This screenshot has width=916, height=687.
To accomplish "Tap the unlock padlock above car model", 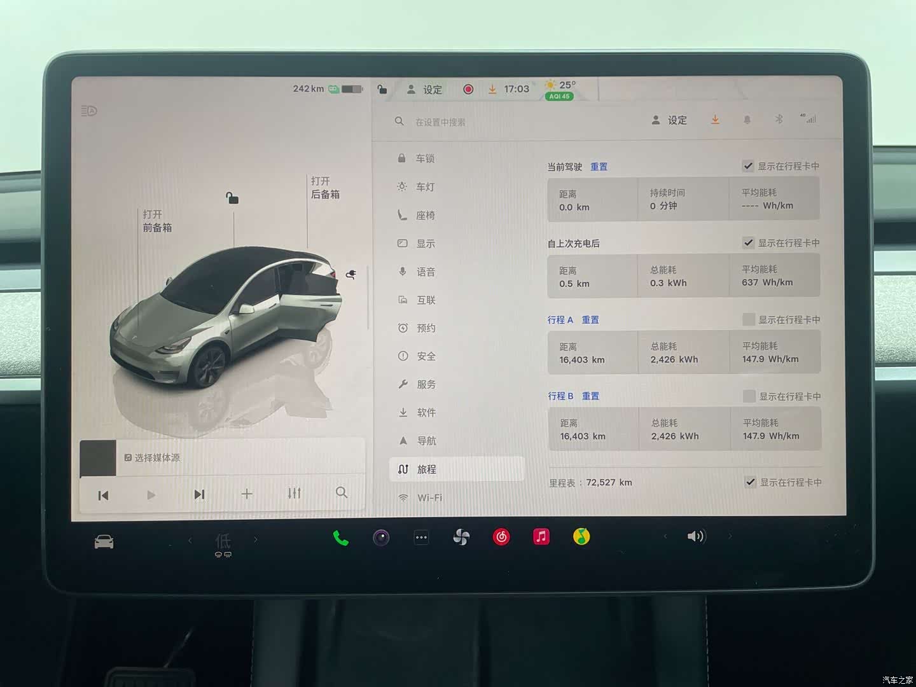I will click(232, 198).
